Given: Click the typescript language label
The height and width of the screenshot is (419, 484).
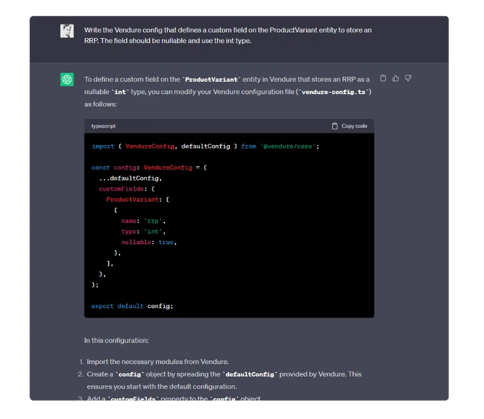Looking at the screenshot, I should click(103, 126).
